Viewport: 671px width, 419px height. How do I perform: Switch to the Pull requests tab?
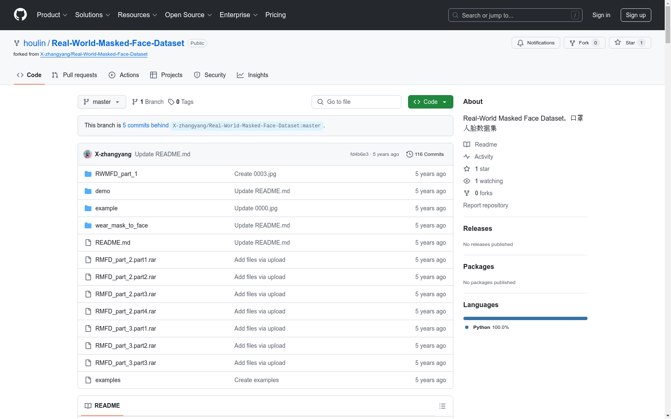tap(75, 75)
